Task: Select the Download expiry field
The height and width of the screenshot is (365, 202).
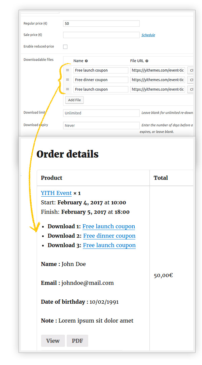Action: [101, 126]
